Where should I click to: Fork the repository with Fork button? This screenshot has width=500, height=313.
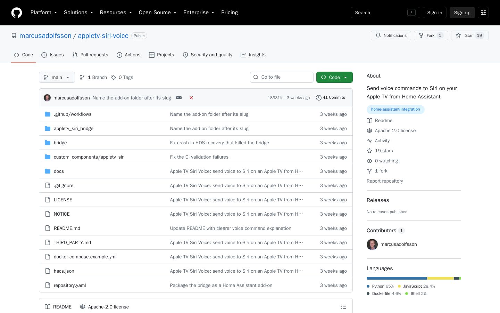(431, 35)
